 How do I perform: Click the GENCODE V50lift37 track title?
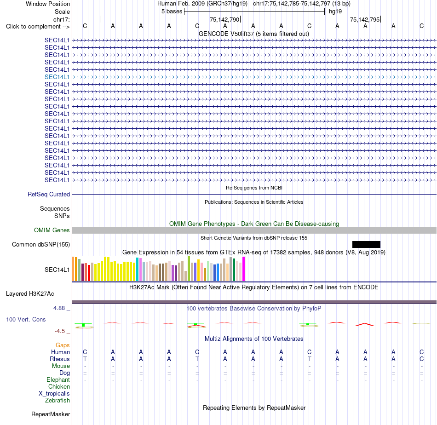coord(254,34)
